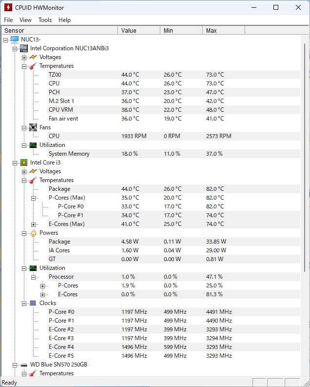Open the View menu
This screenshot has width=310, height=387.
click(x=25, y=20)
